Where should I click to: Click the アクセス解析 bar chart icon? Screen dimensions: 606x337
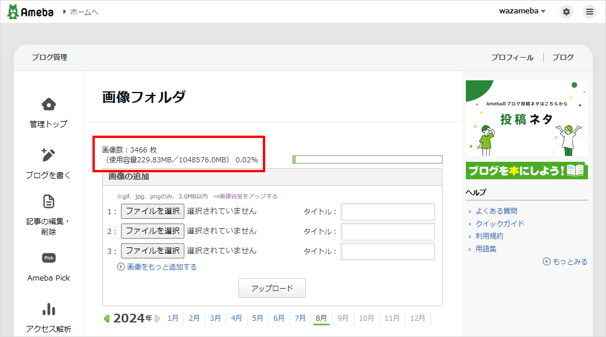coord(49,309)
